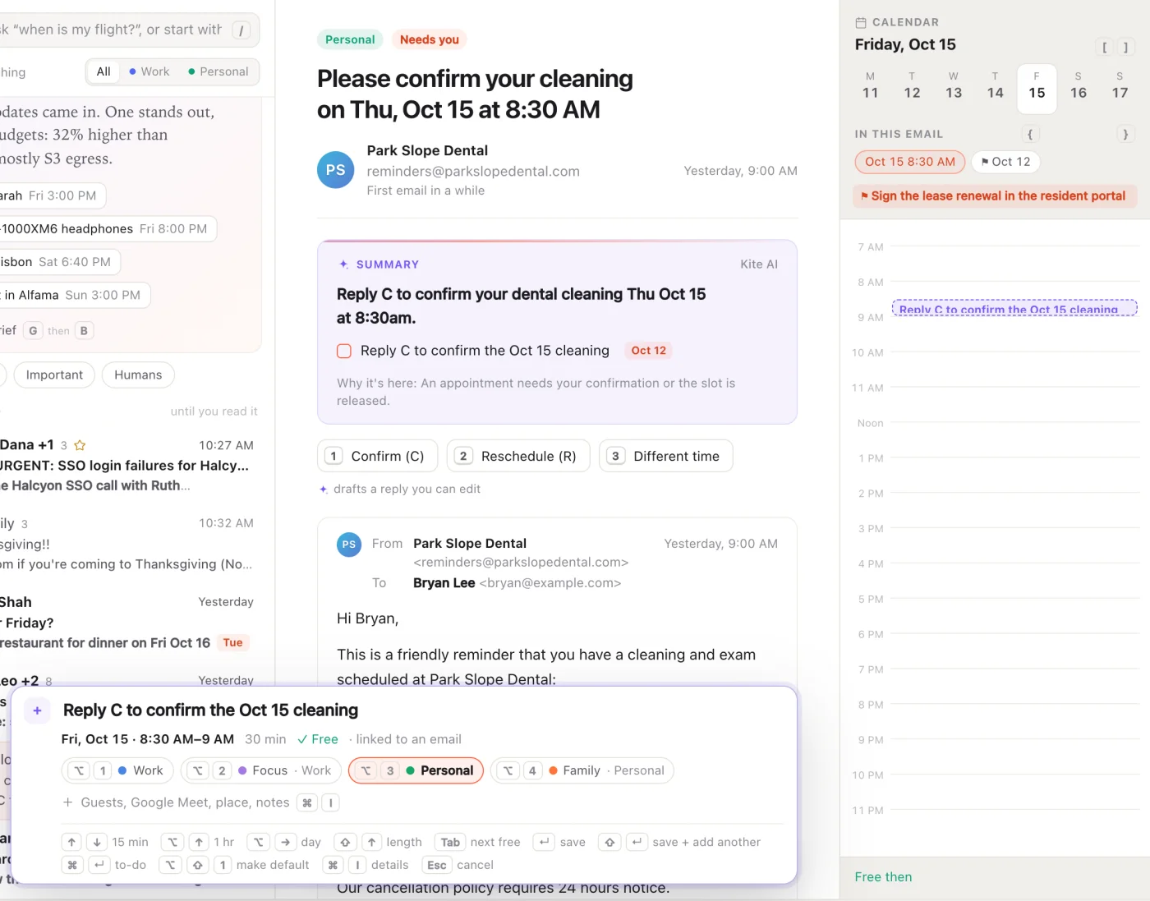Click the PS avatar beside Park Slope Dental sender
The width and height of the screenshot is (1150, 901).
pos(335,170)
